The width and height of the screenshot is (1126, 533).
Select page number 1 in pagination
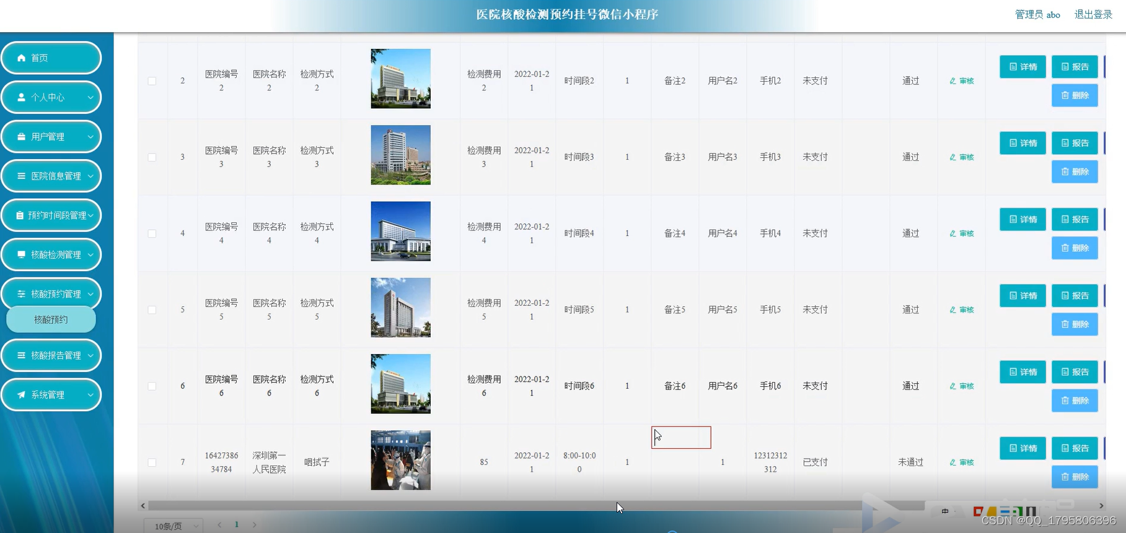[237, 525]
